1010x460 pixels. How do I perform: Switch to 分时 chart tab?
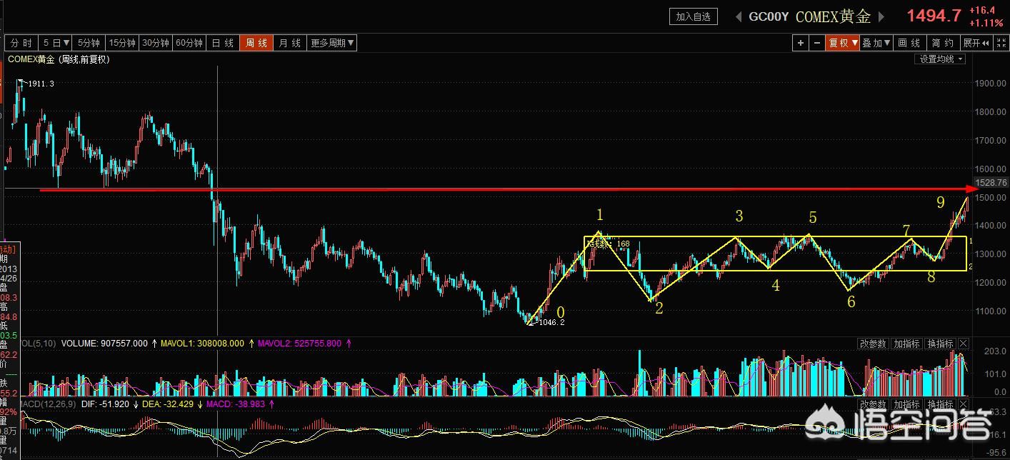coord(21,43)
